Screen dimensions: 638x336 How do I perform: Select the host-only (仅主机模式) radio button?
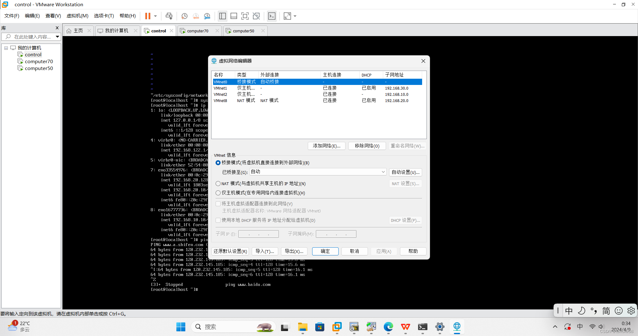click(218, 193)
